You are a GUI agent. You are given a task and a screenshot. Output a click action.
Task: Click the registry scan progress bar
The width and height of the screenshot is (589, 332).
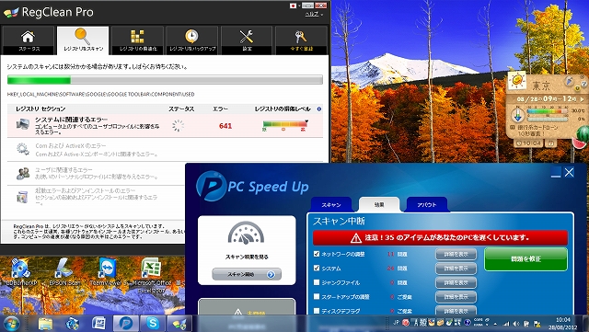pyautogui.click(x=165, y=80)
